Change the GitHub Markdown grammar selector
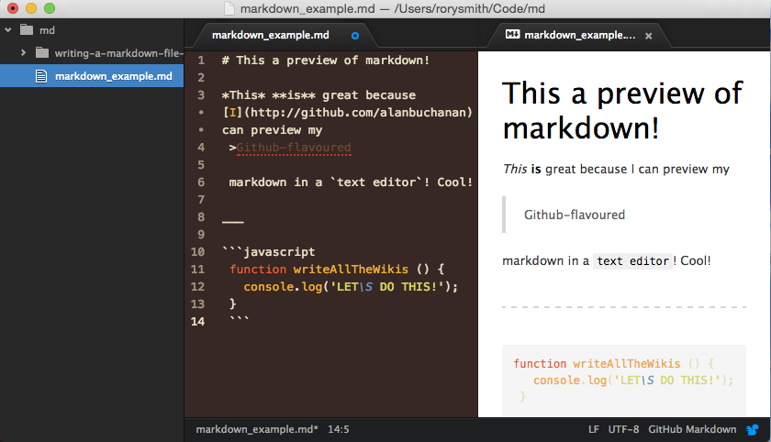This screenshot has width=771, height=442. click(692, 429)
